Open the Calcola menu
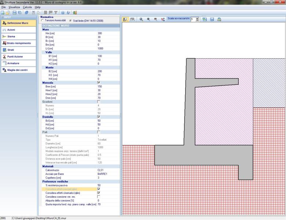This screenshot has width=286, height=220. (27, 7)
